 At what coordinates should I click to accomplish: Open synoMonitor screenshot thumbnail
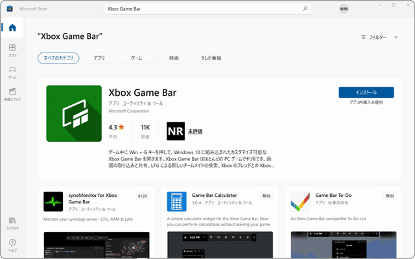click(97, 245)
